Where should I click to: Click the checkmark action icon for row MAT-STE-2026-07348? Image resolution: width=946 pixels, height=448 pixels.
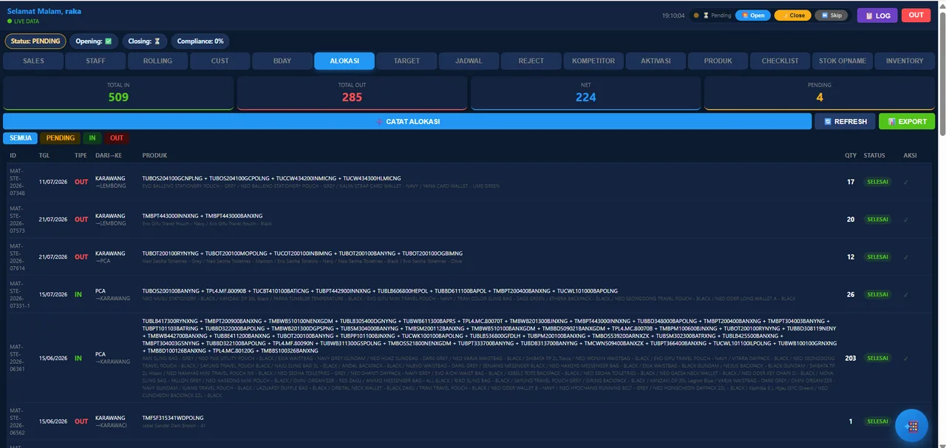click(906, 182)
